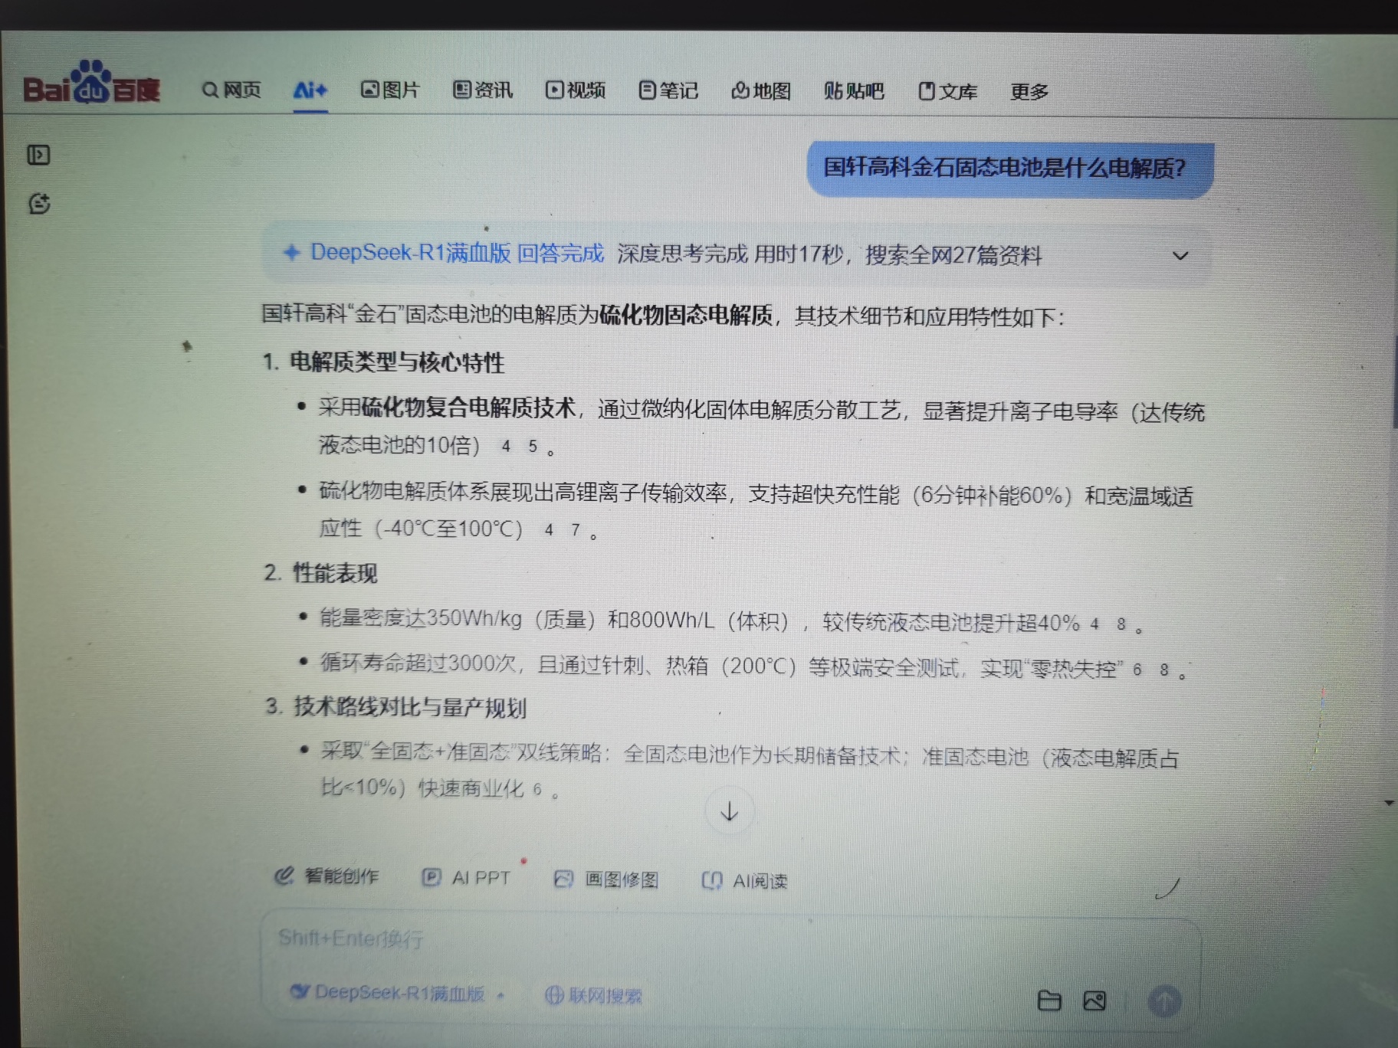Image resolution: width=1398 pixels, height=1048 pixels.
Task: Click heading 2. 性能表现
Action: tap(320, 573)
